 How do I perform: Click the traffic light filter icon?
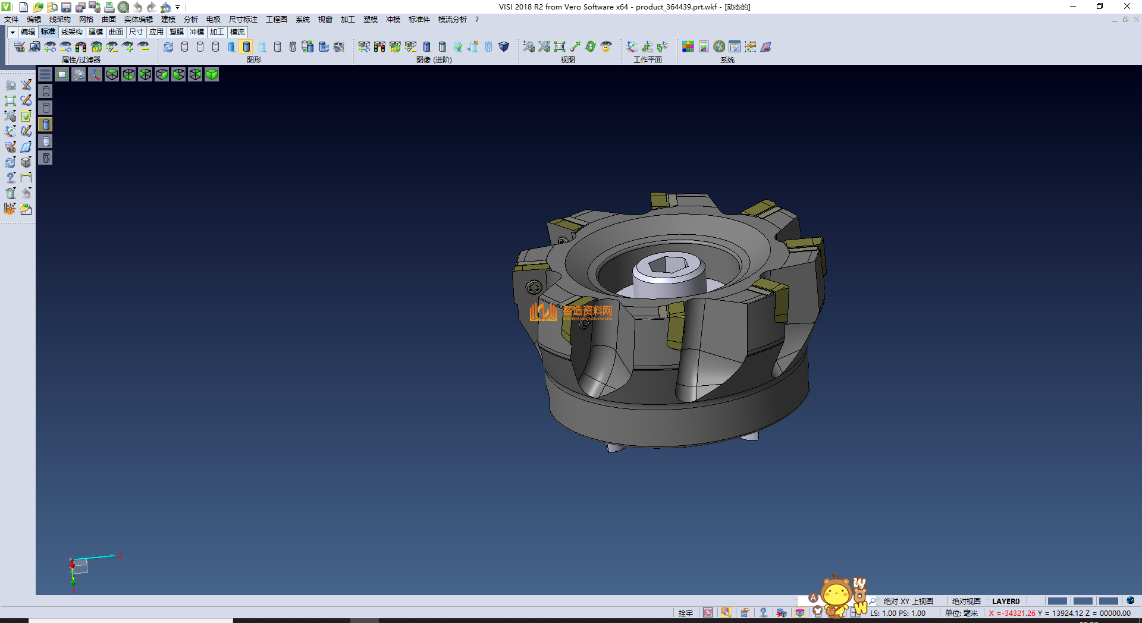click(x=81, y=47)
